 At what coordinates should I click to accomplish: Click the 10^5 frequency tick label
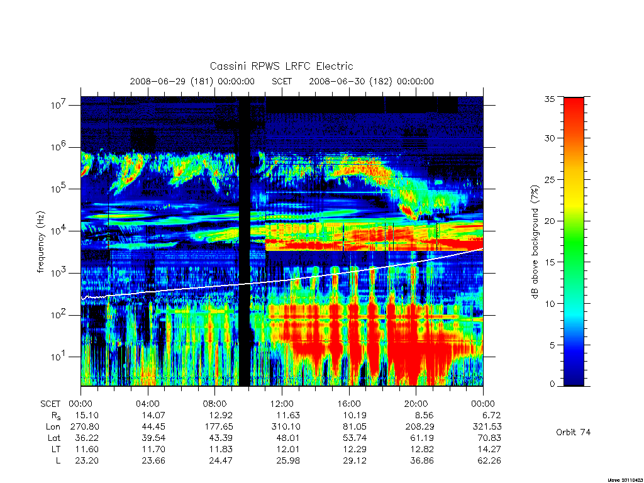click(x=60, y=188)
